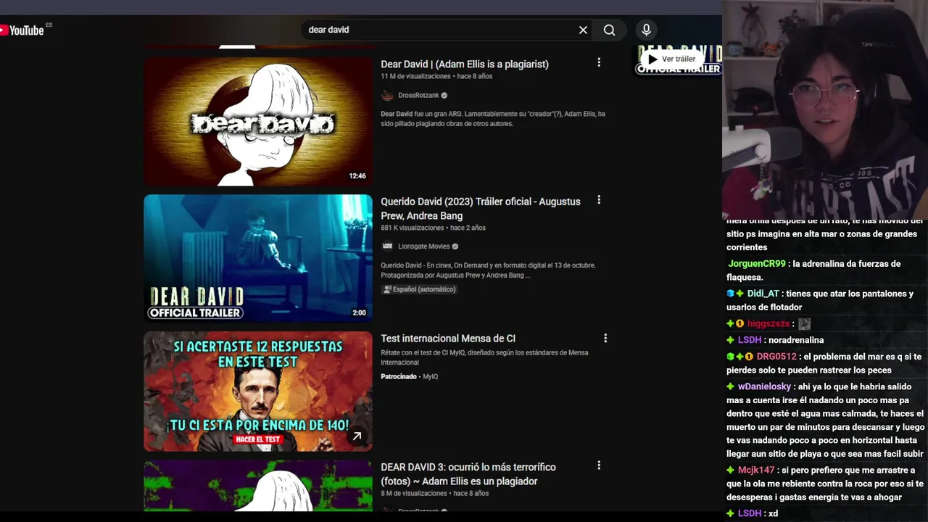Screen dimensions: 928x522
Task: Click the 'HACER EL TEST' ad label
Action: pyautogui.click(x=258, y=439)
